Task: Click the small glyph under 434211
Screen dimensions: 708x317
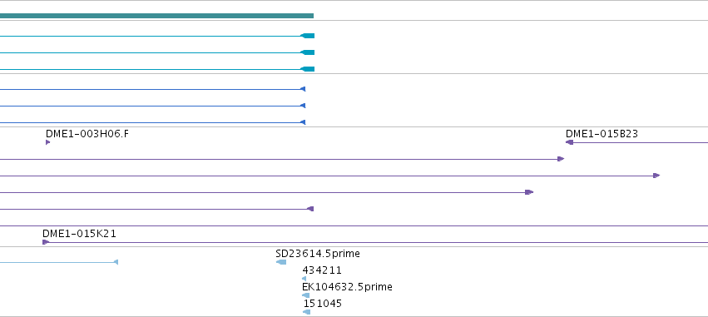Action: coord(304,279)
